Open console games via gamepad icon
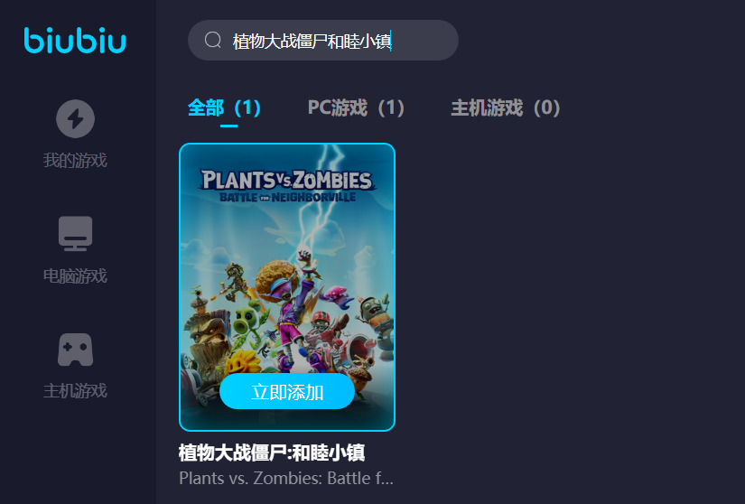Image resolution: width=745 pixels, height=504 pixels. [75, 350]
